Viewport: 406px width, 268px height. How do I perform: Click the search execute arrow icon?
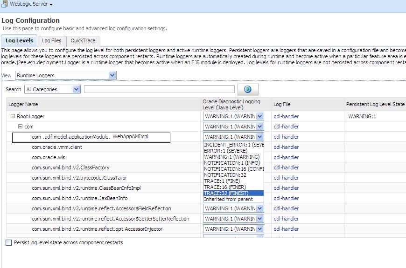248,89
